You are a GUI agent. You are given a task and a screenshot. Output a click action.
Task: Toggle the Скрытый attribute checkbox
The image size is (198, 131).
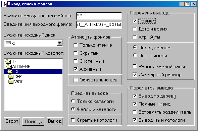(x=76, y=53)
